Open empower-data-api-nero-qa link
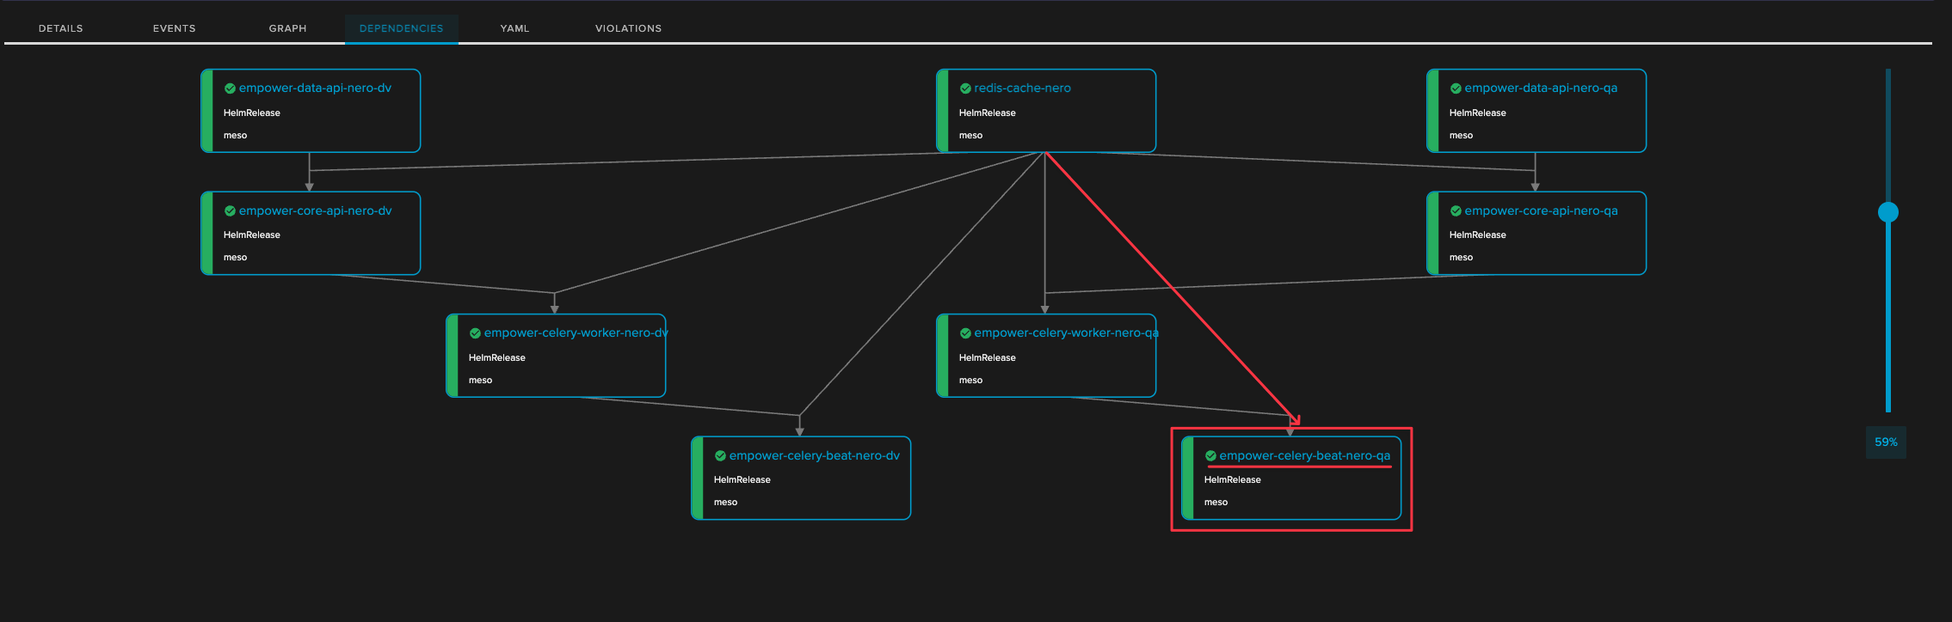 pyautogui.click(x=1541, y=88)
